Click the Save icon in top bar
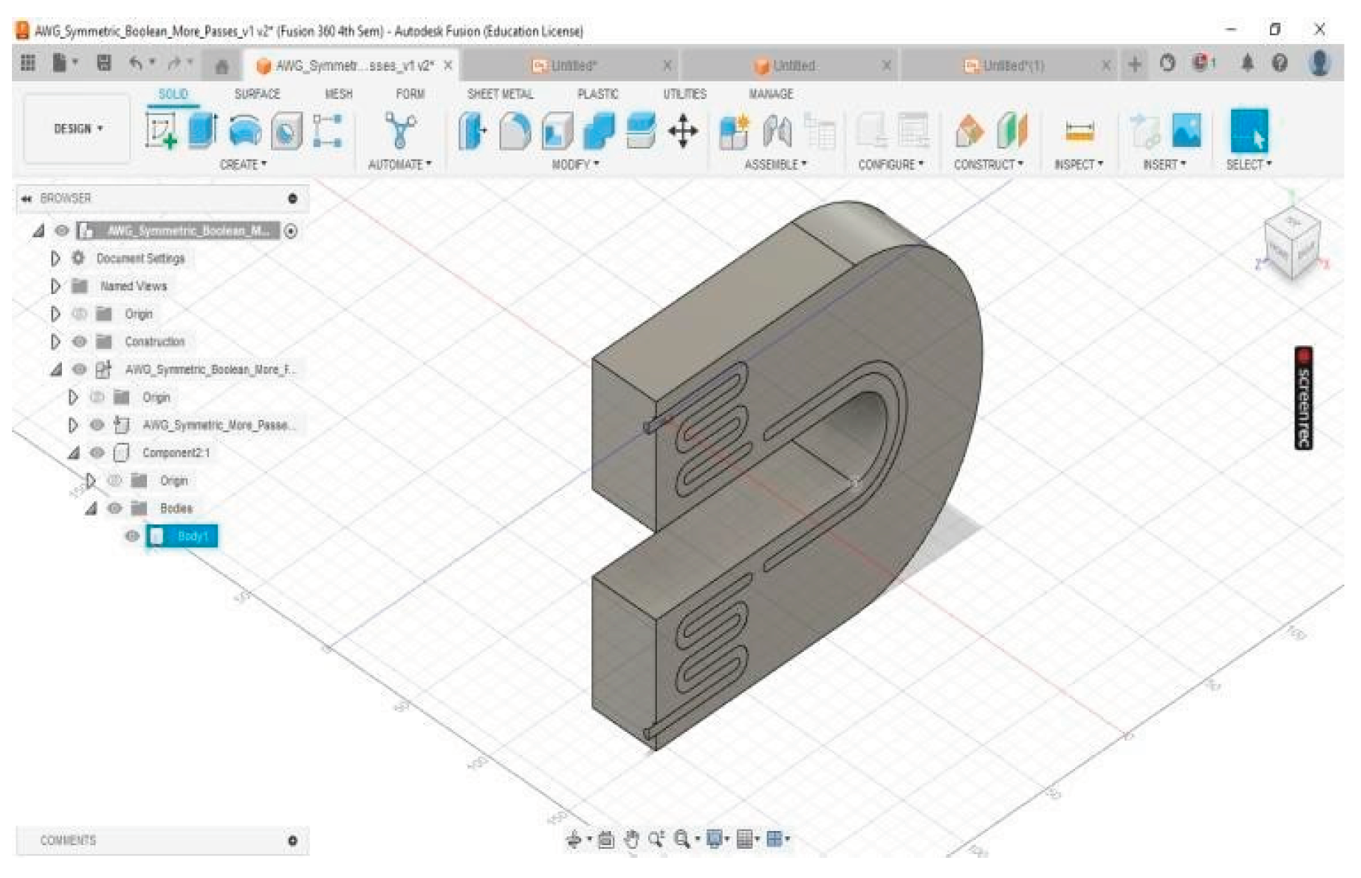This screenshot has width=1361, height=878. (104, 64)
